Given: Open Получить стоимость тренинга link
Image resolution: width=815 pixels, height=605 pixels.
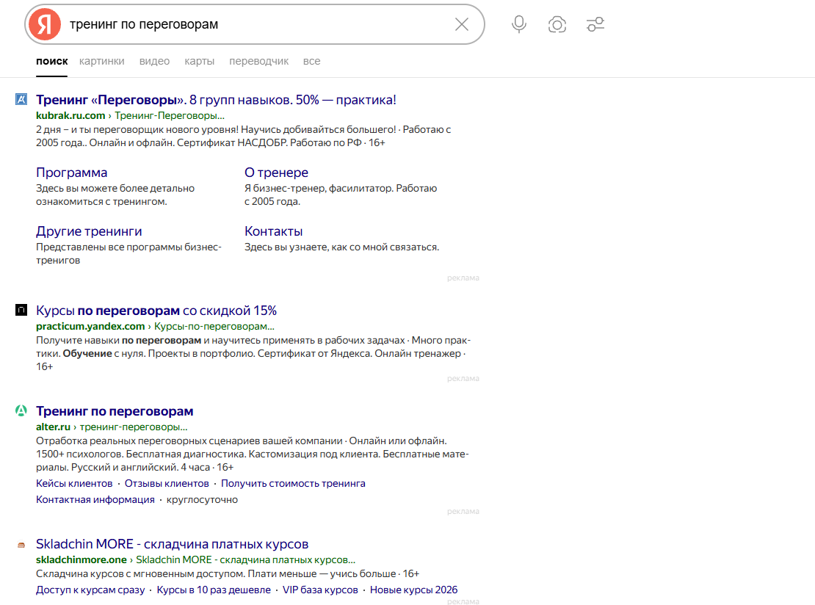Looking at the screenshot, I should tap(293, 483).
